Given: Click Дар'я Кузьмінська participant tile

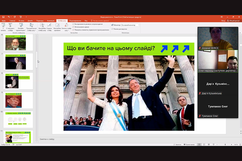Looking at the screenshot, I should [218, 84].
